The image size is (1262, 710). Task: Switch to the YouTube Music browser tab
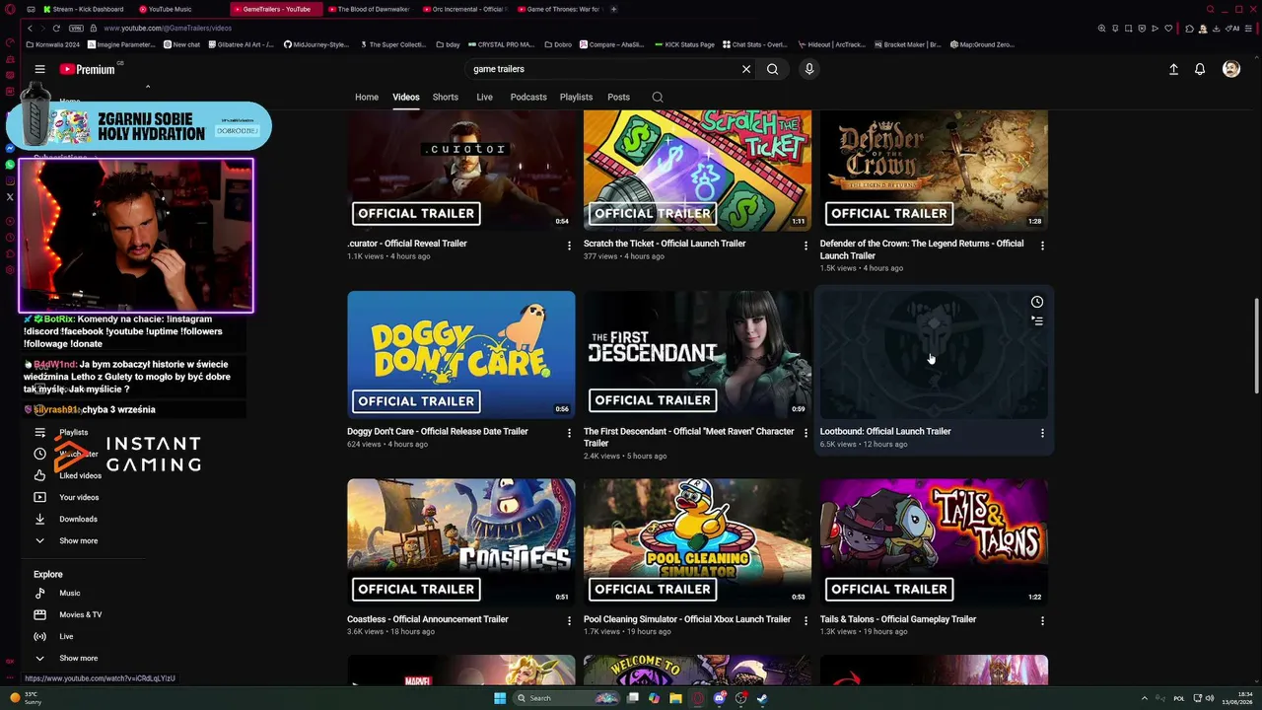coord(180,9)
